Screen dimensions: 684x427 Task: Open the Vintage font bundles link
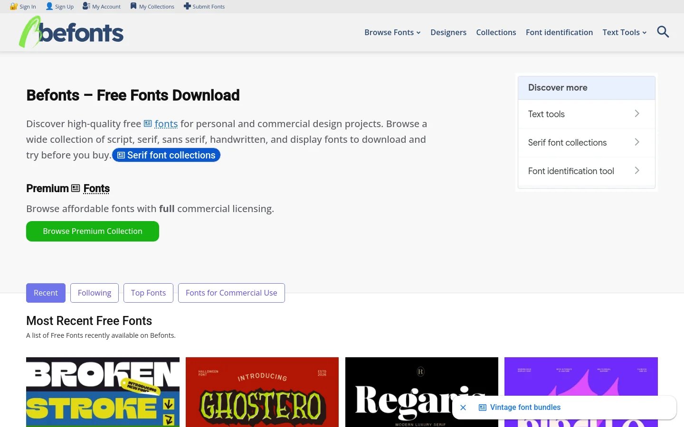[x=525, y=408]
